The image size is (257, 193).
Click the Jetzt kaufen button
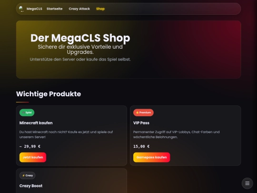click(x=33, y=157)
